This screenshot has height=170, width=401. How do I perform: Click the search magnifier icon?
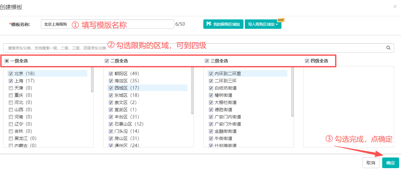point(388,48)
